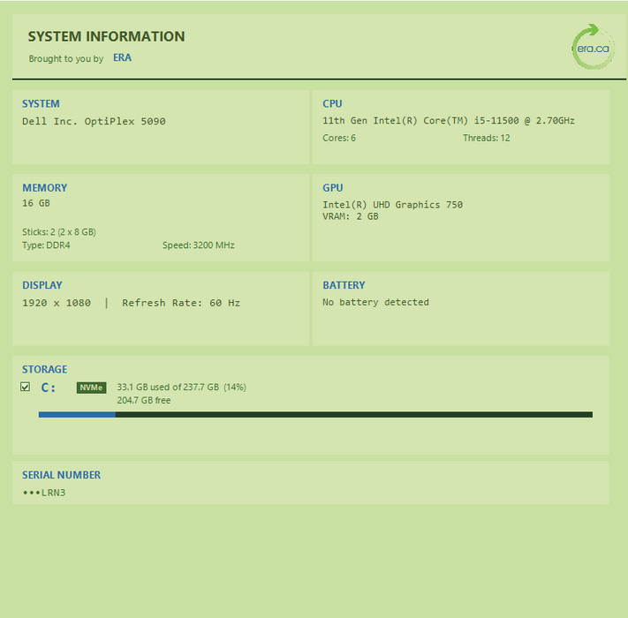628x618 pixels.
Task: Select the '16 GB' memory value
Action: 36,203
